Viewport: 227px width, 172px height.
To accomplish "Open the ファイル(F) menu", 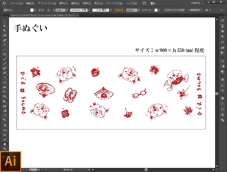I will pyautogui.click(x=16, y=3).
